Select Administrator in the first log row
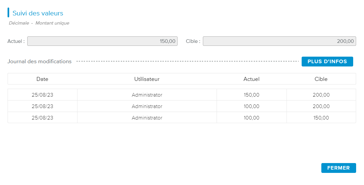 (147, 95)
